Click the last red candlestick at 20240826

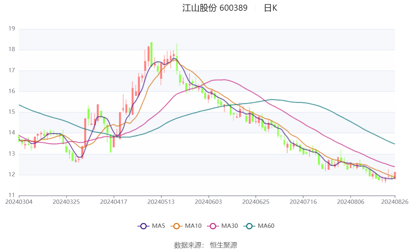[395, 176]
